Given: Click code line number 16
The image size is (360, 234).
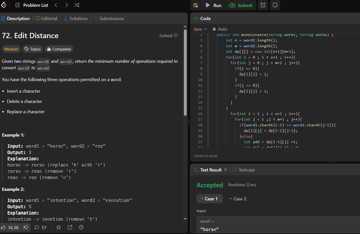Looking at the screenshot, I should [x=200, y=114].
